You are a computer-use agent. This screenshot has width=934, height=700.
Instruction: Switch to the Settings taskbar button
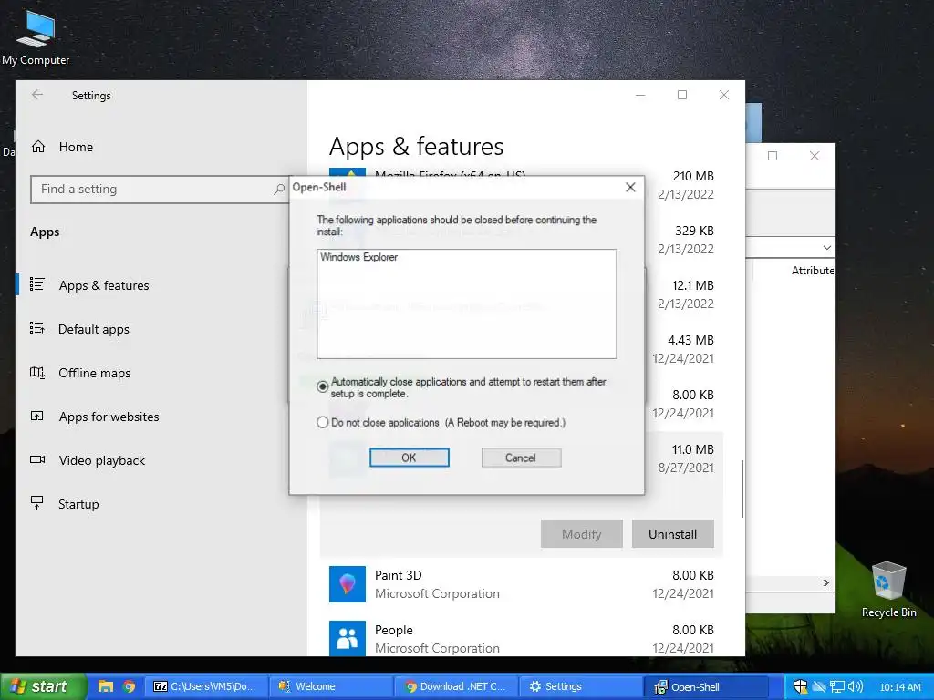coord(580,686)
